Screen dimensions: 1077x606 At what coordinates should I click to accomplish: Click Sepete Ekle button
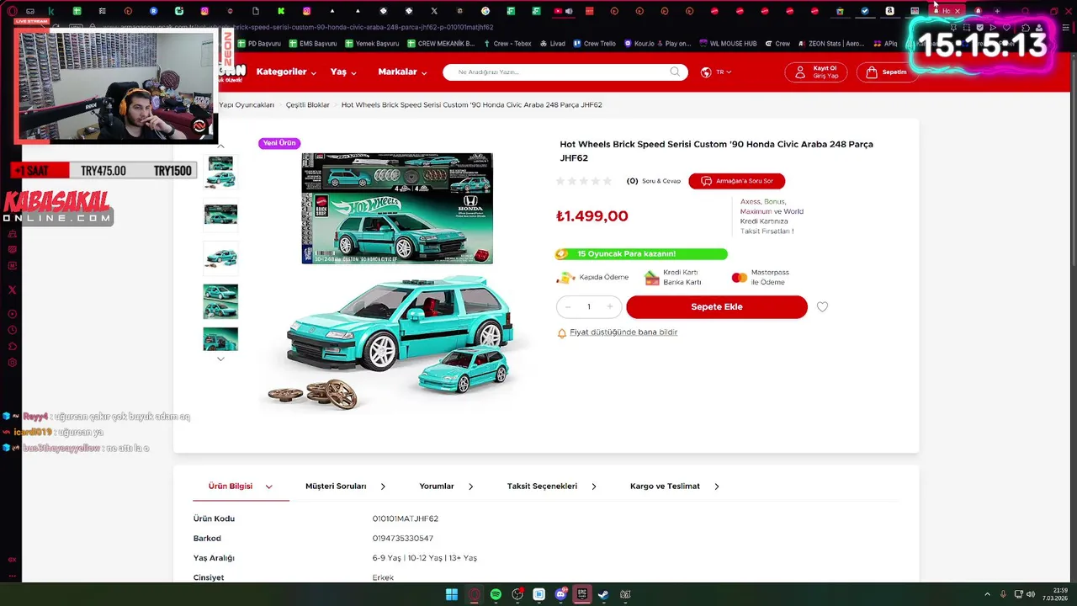[717, 307]
